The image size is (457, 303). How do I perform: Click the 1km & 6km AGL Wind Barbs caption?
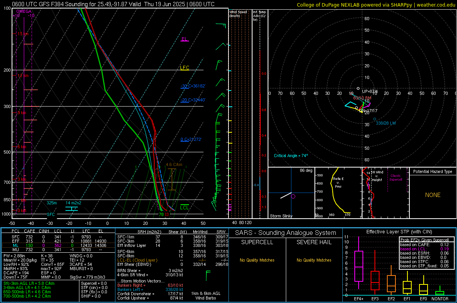tap(206, 296)
